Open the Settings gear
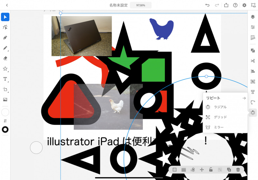258x180 pixels. (x=244, y=5)
